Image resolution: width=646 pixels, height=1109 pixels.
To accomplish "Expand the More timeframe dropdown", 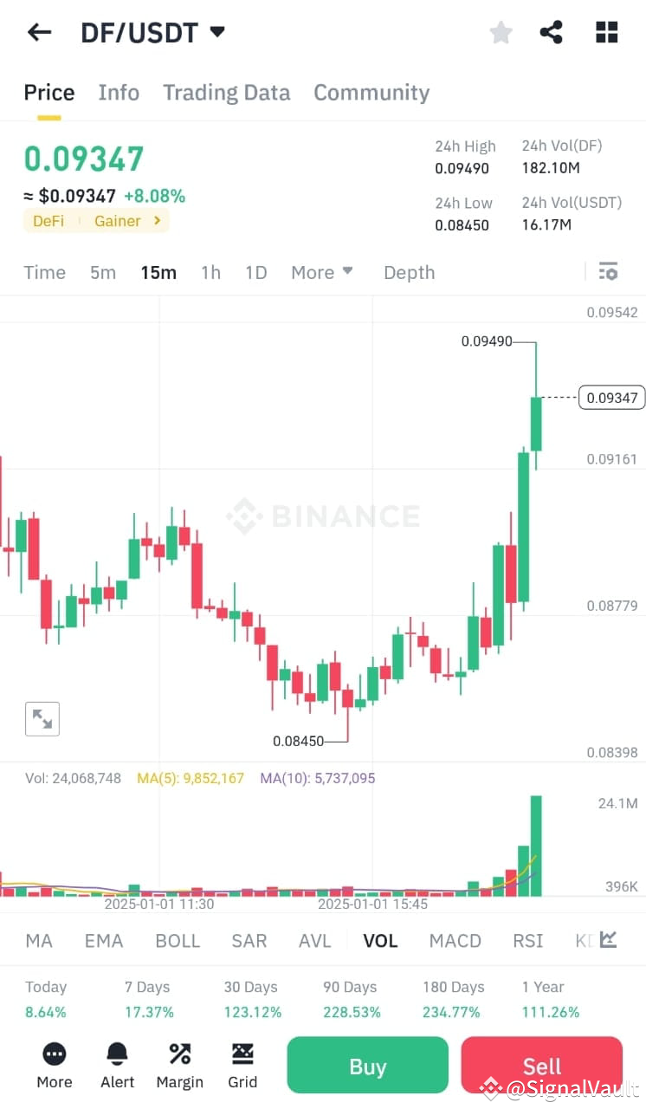I will pos(321,272).
